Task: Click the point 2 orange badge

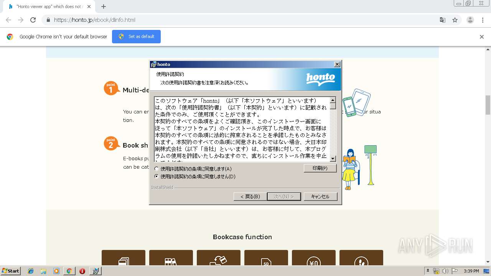Action: tap(111, 144)
